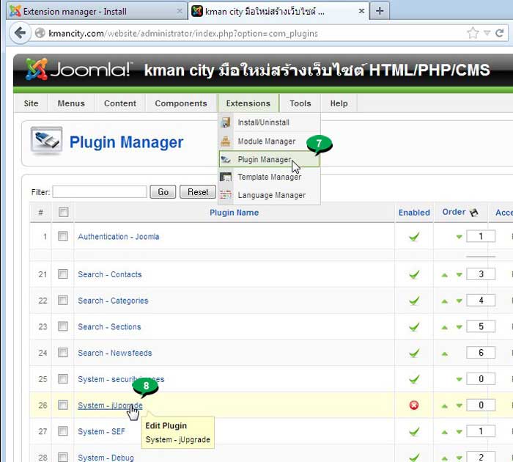Open the Menus menu

pyautogui.click(x=71, y=103)
